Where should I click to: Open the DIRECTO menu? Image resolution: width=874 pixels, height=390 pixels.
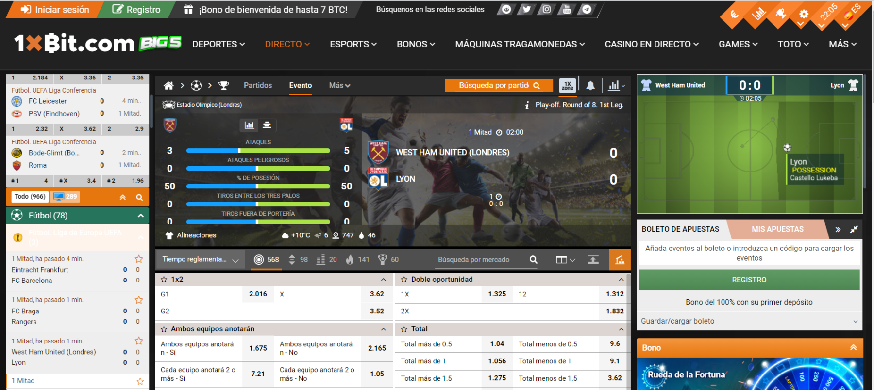[x=287, y=44]
